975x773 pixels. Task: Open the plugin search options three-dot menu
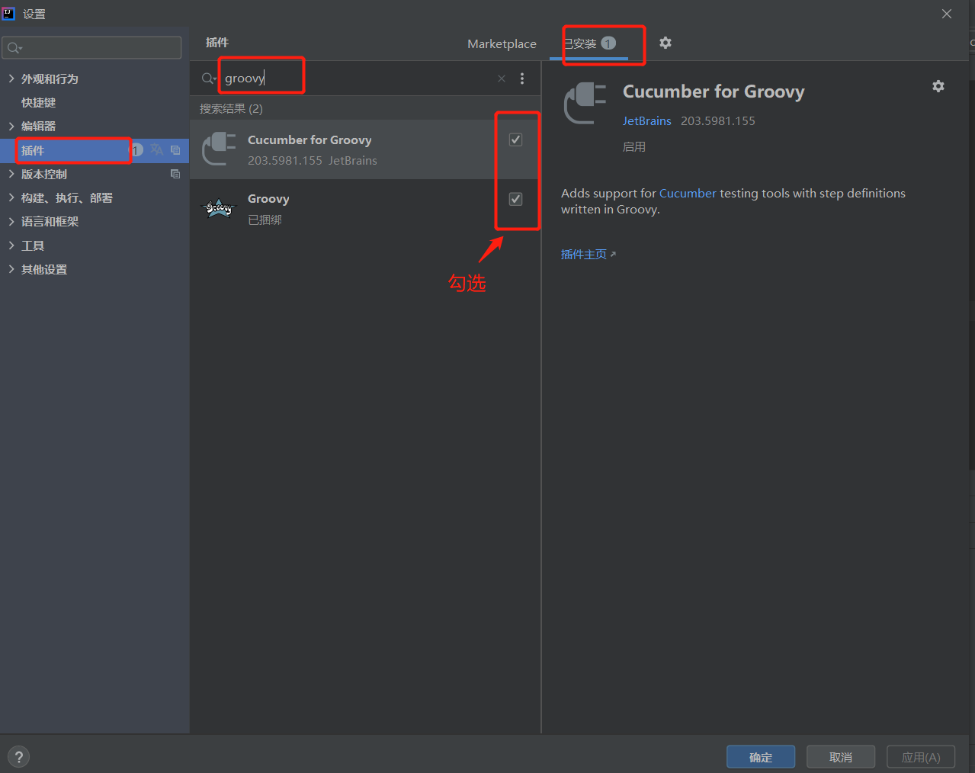522,79
